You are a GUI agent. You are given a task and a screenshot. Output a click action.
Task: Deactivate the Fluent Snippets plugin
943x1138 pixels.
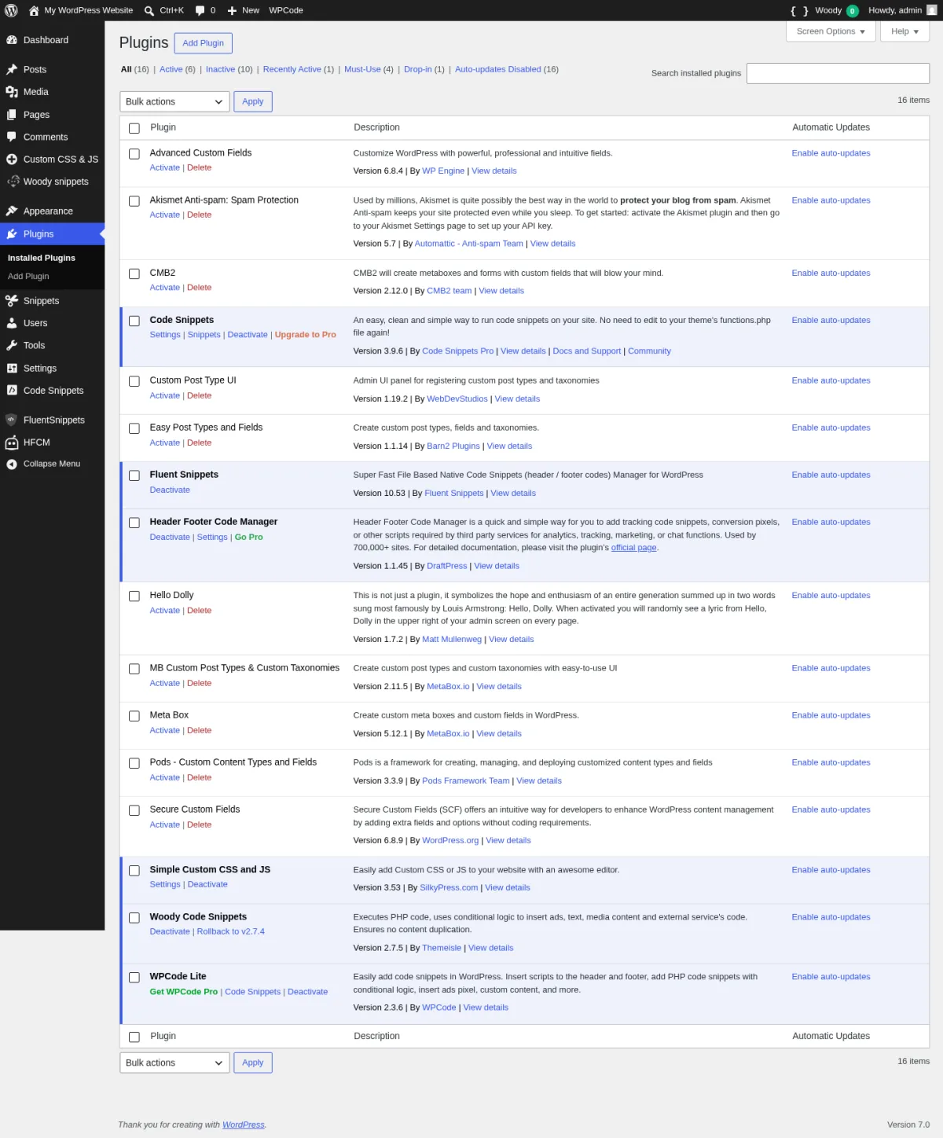click(170, 490)
